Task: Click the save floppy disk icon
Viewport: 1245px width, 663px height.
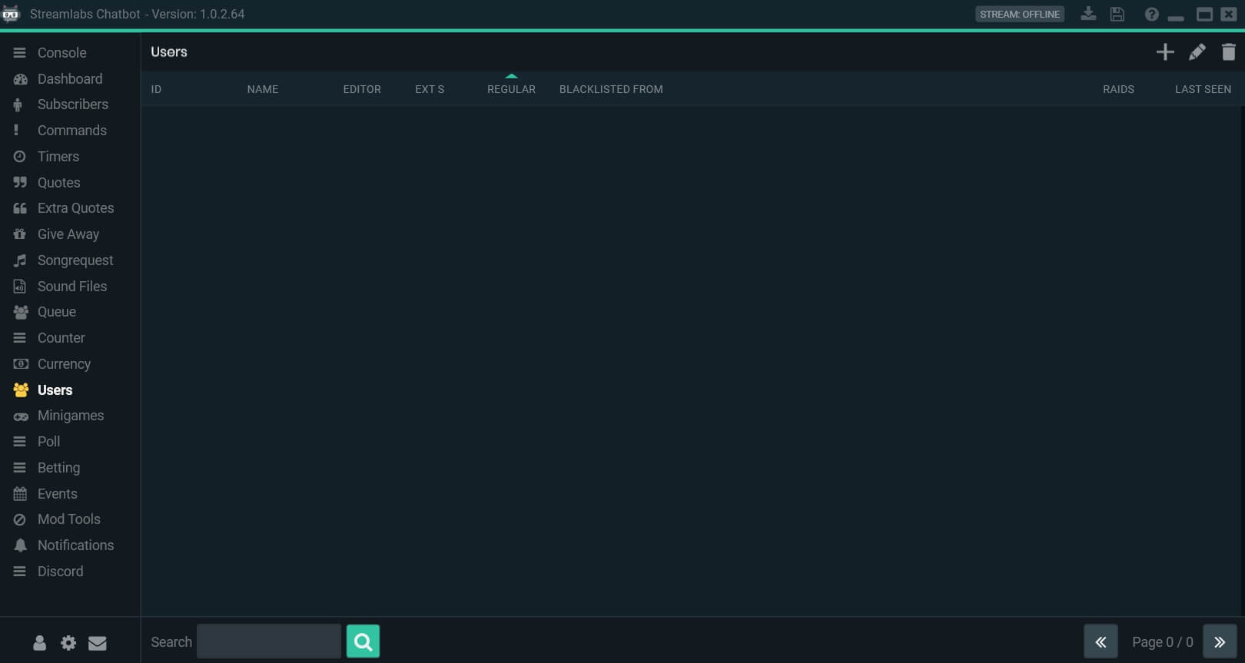Action: pos(1117,14)
